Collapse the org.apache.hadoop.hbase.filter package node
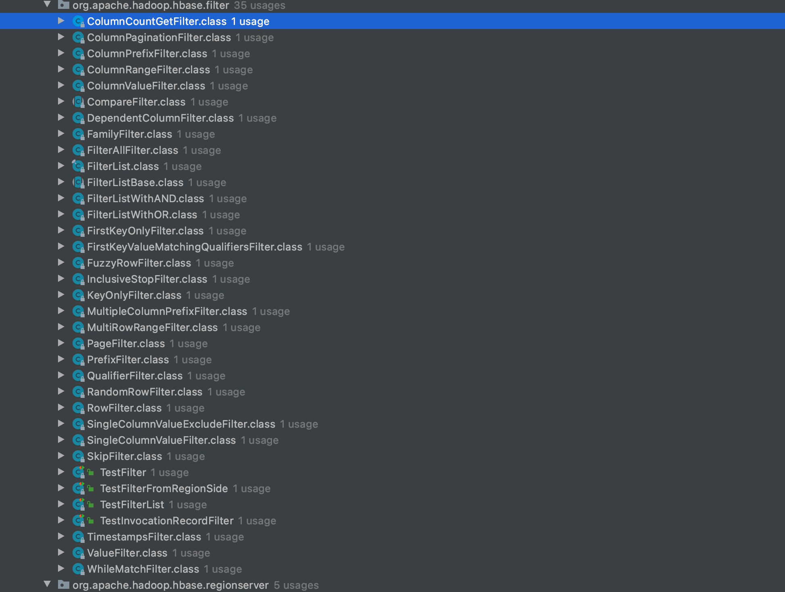 (x=48, y=5)
